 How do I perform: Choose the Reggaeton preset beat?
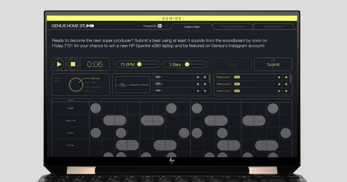(x=96, y=87)
